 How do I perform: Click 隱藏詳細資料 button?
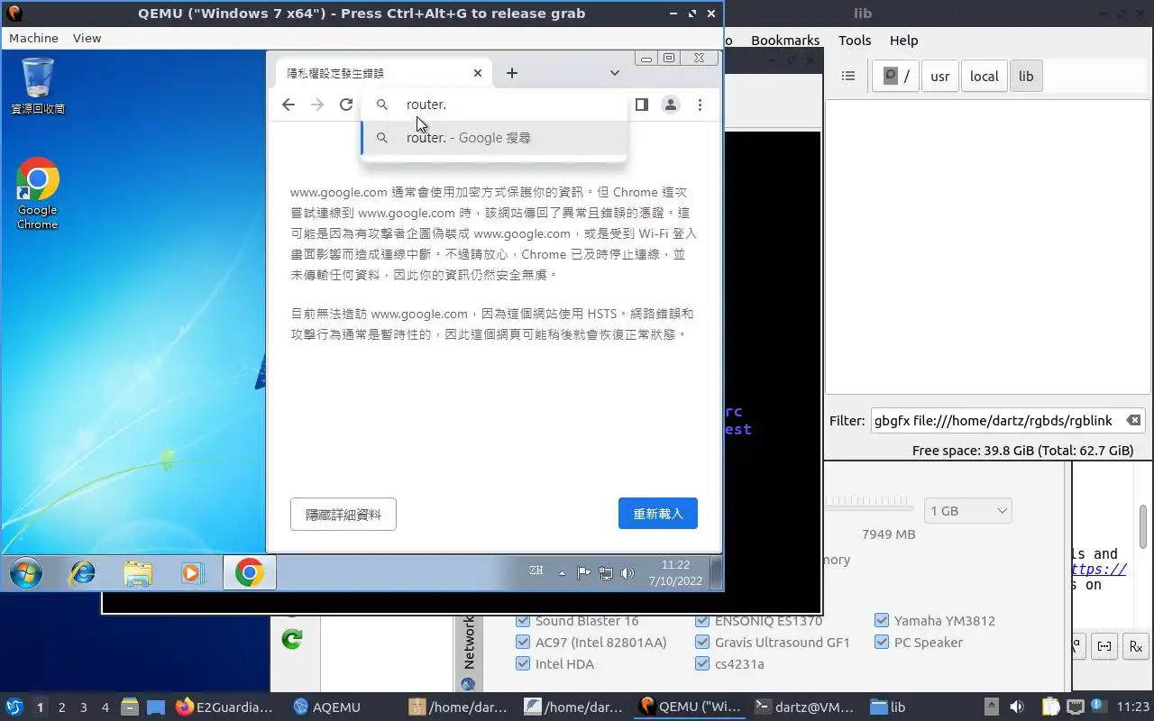(x=343, y=515)
